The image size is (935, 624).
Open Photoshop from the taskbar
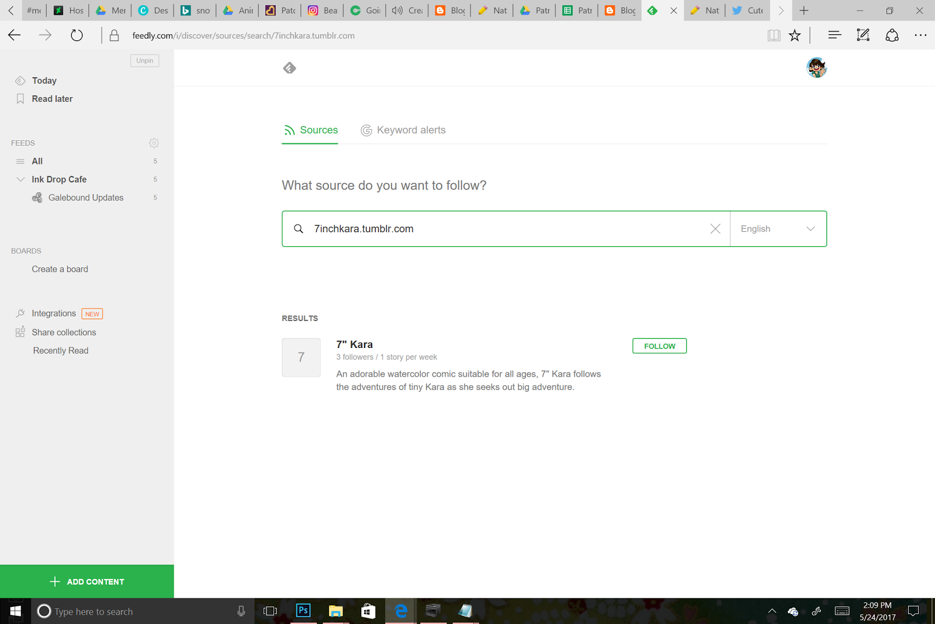point(303,611)
